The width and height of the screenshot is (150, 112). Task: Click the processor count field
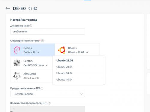[48, 109]
